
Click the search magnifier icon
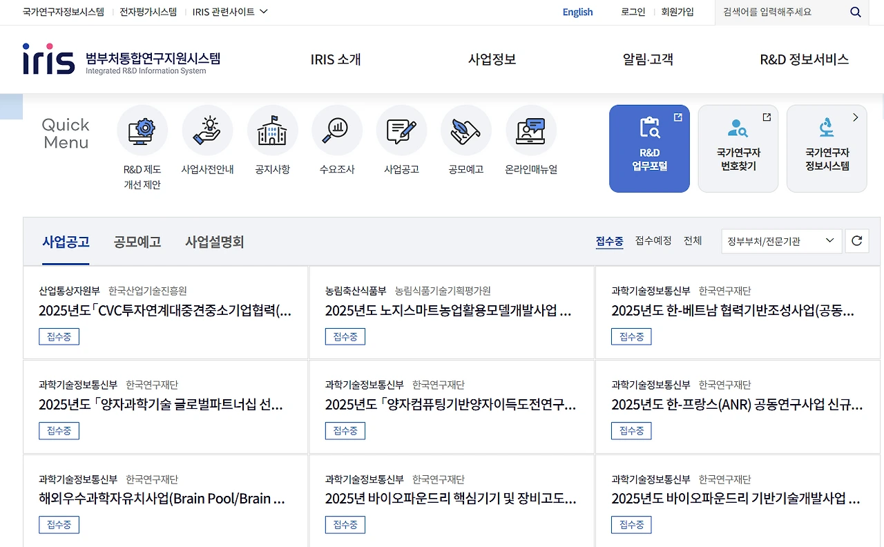[x=856, y=12]
